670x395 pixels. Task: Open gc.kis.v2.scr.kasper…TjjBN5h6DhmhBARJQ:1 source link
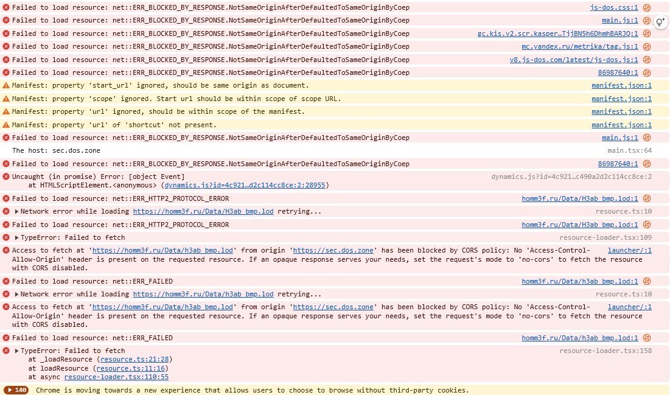(557, 33)
